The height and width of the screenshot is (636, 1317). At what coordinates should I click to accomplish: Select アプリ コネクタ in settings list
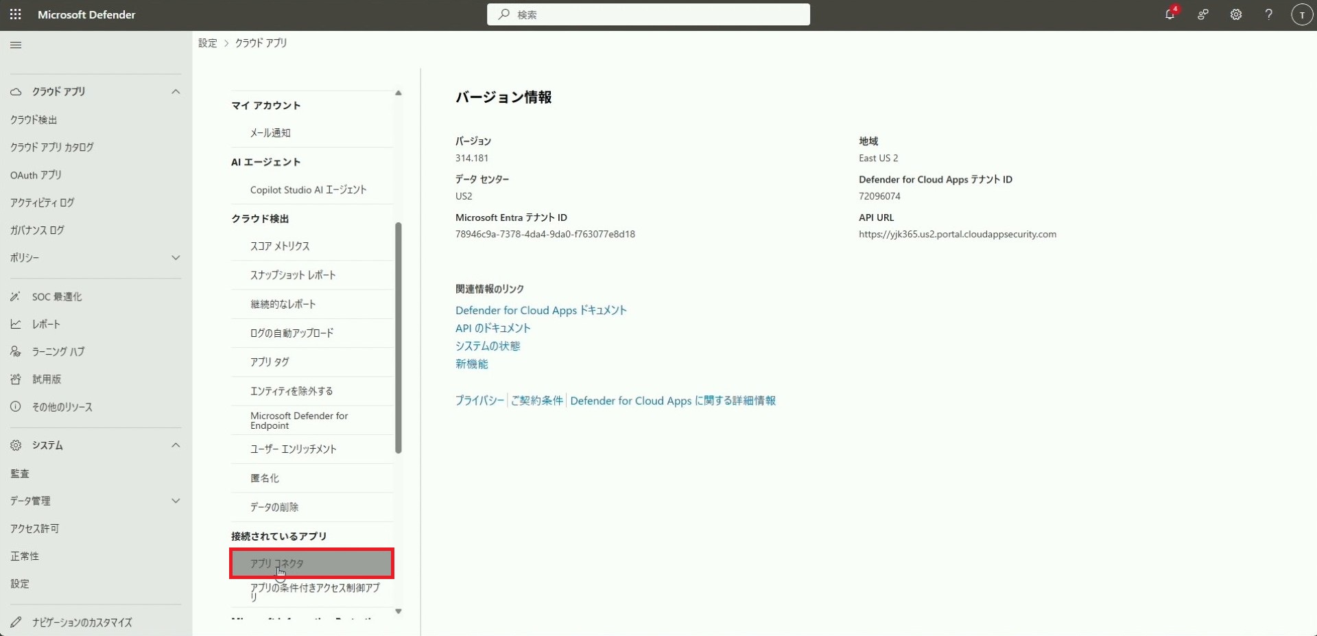tap(311, 563)
